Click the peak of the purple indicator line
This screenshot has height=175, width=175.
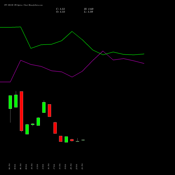pos(103,51)
